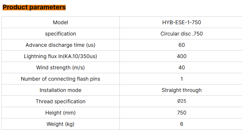243x130 pixels.
Task: Click the wind strength value 40
Action: (x=182, y=68)
